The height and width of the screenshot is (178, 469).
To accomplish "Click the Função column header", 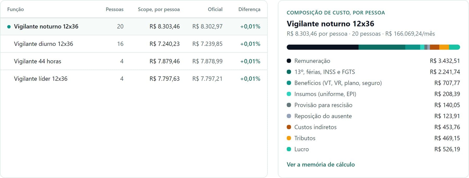I will pyautogui.click(x=15, y=9).
